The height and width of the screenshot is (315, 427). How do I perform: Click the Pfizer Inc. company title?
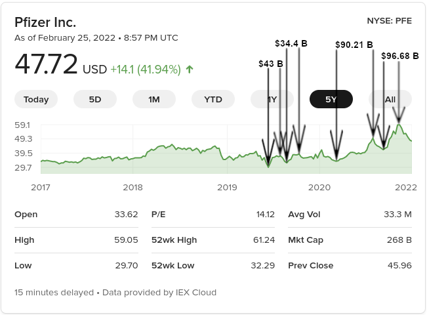pos(45,22)
